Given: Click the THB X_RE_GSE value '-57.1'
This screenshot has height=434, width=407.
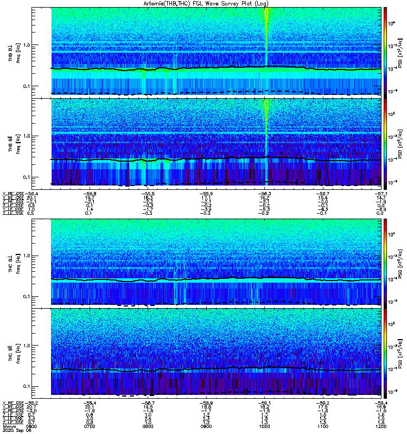Looking at the screenshot, I should [381, 194].
